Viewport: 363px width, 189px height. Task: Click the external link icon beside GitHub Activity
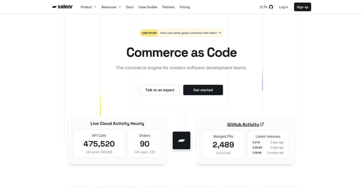click(262, 124)
